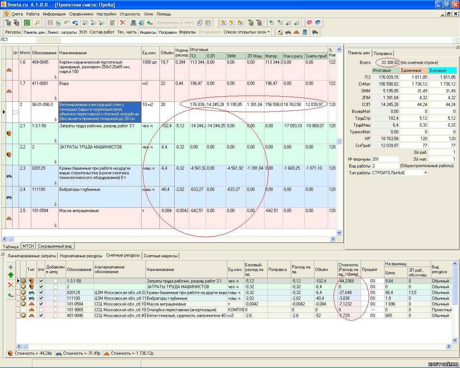
Task: Enable 'Учт' checkbox for Опалубка переставная 101-9865
Action: (x=41, y=310)
